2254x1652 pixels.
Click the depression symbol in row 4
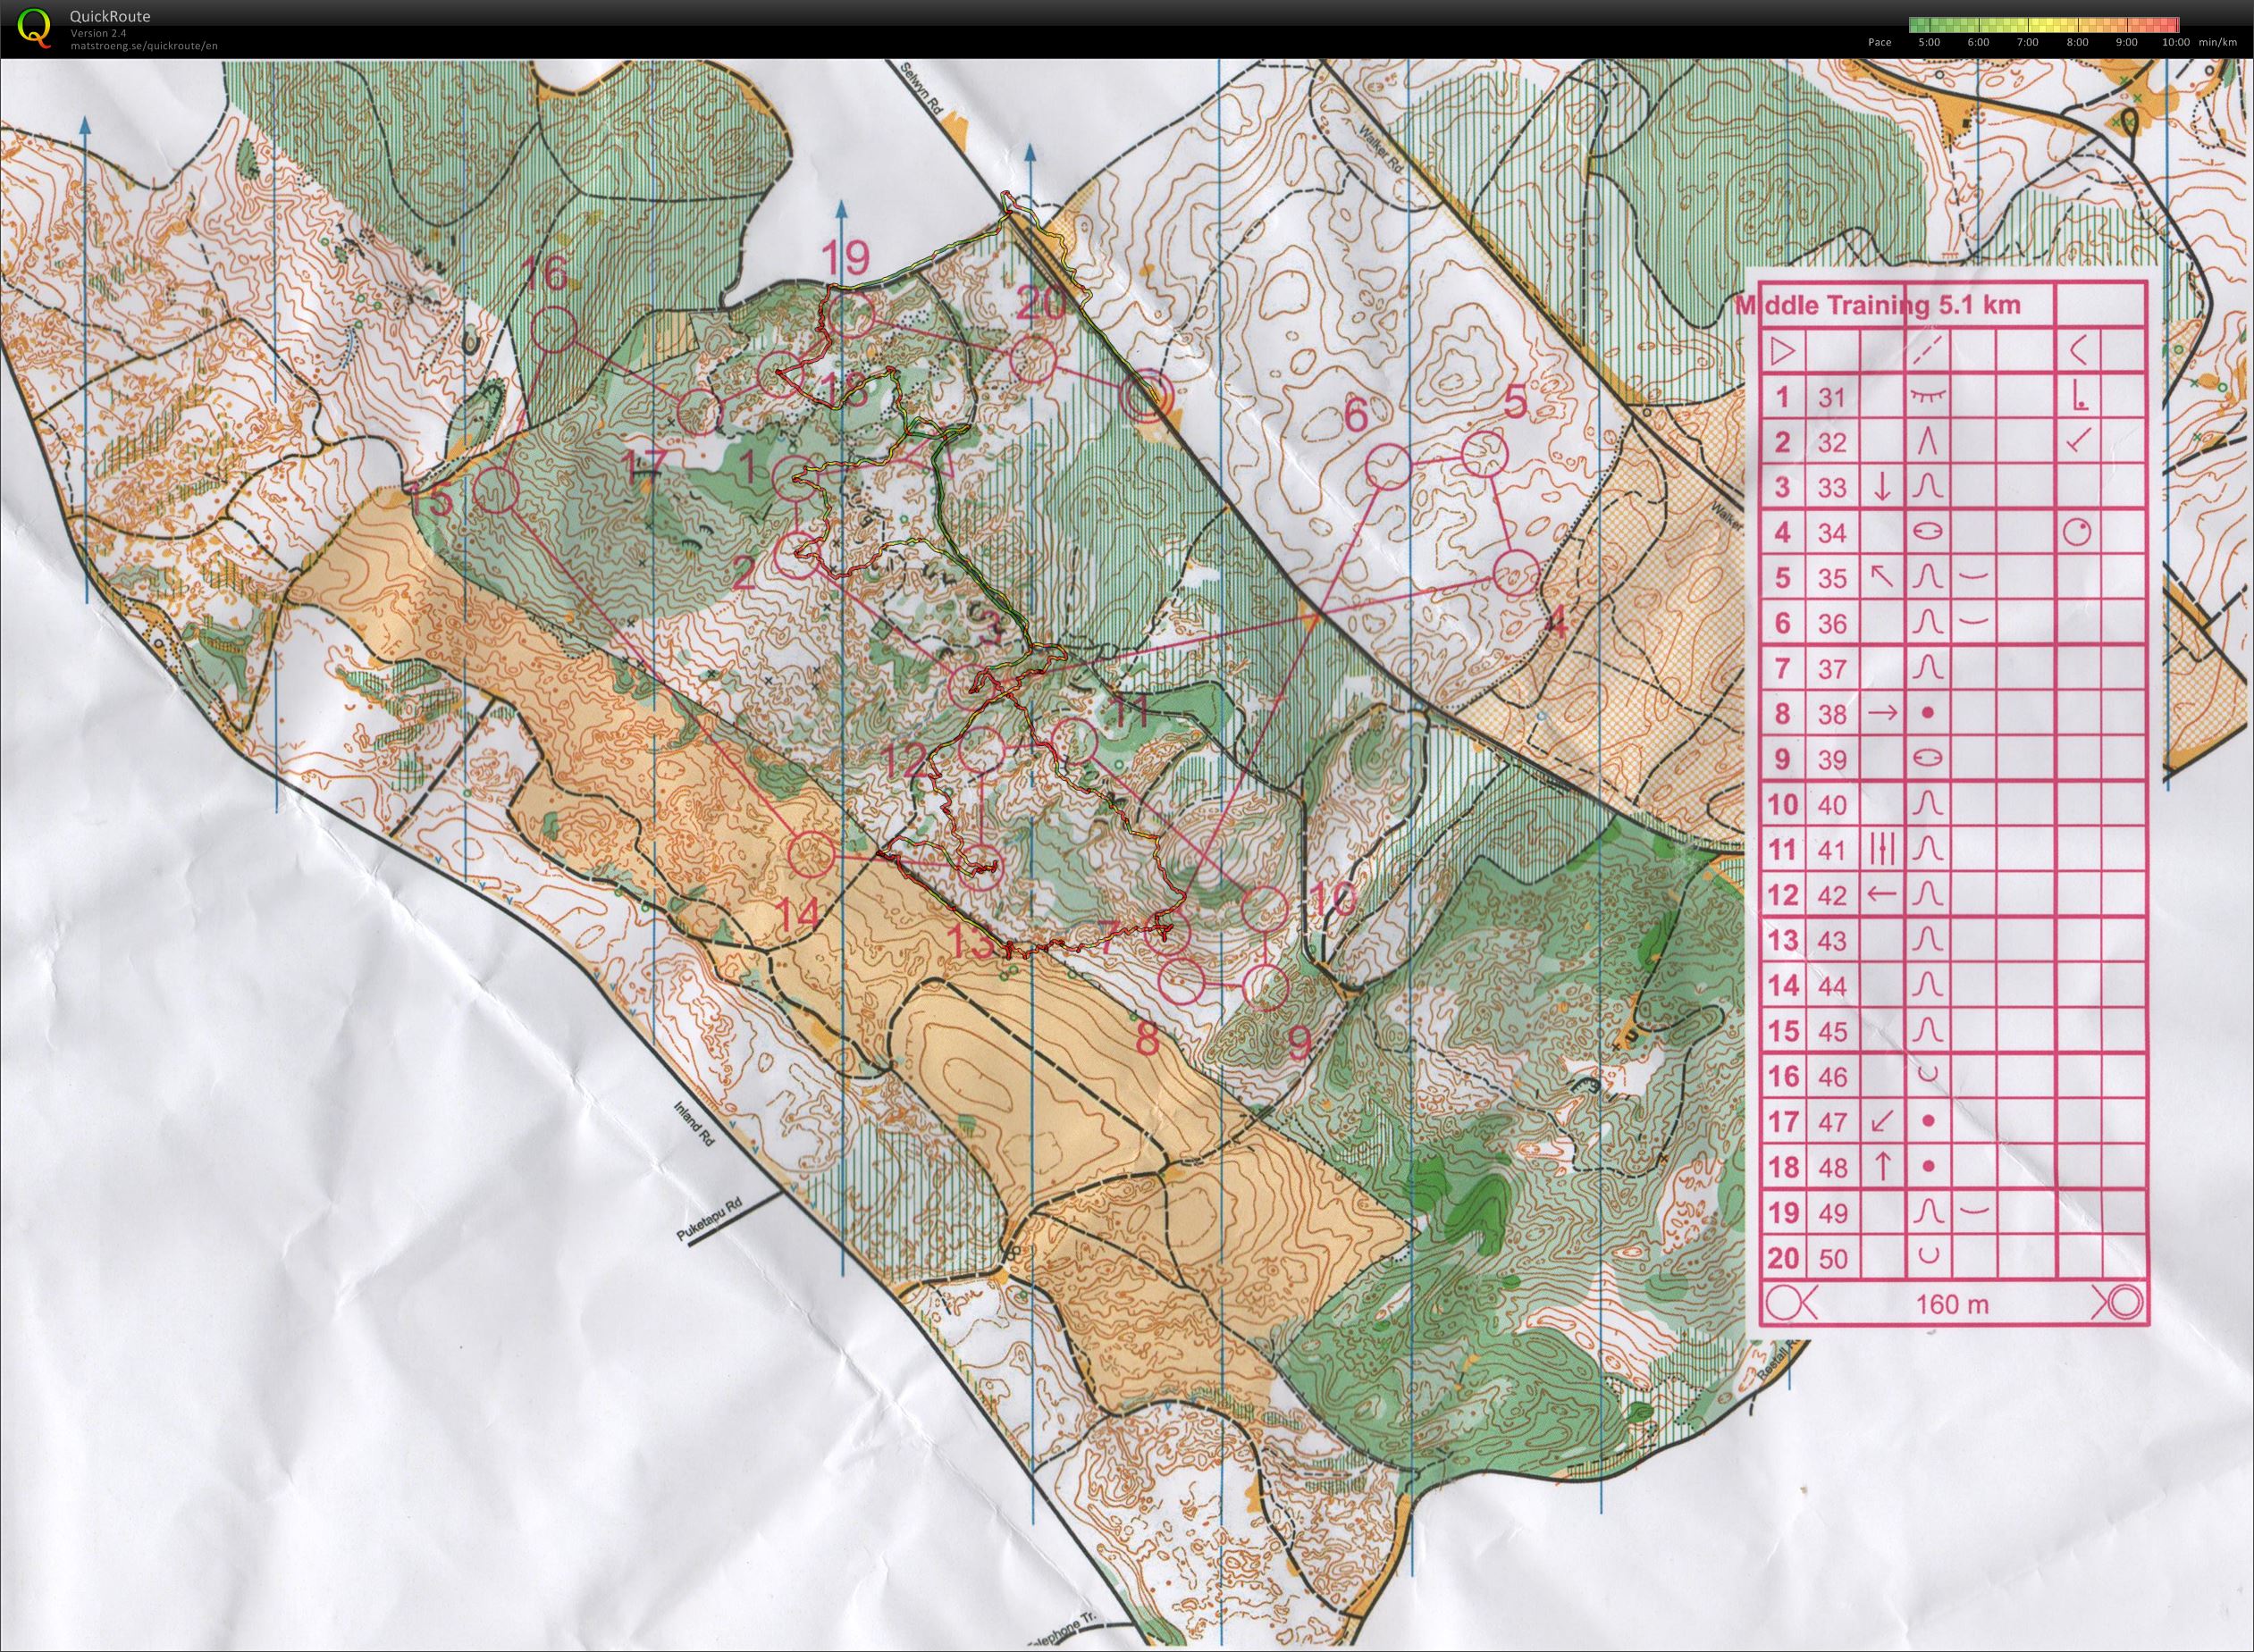[x=1928, y=533]
